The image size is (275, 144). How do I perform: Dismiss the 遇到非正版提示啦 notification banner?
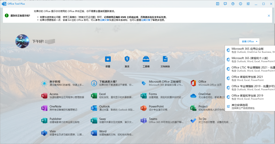269,16
